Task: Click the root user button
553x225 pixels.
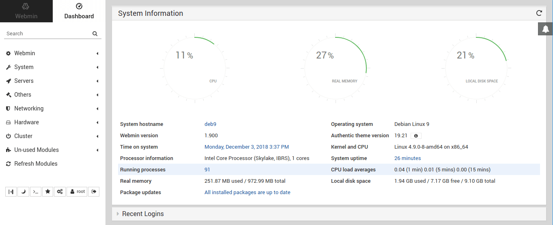Action: pyautogui.click(x=77, y=192)
